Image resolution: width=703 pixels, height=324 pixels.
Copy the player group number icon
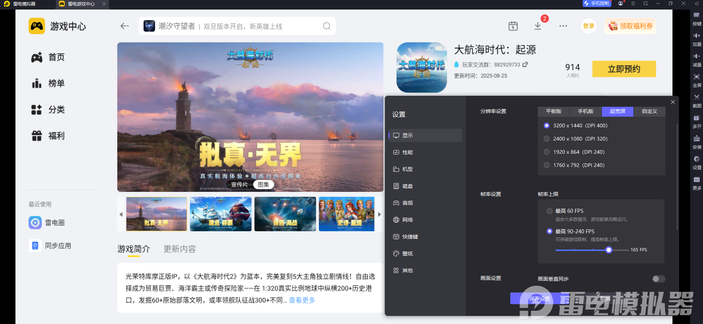click(x=525, y=65)
